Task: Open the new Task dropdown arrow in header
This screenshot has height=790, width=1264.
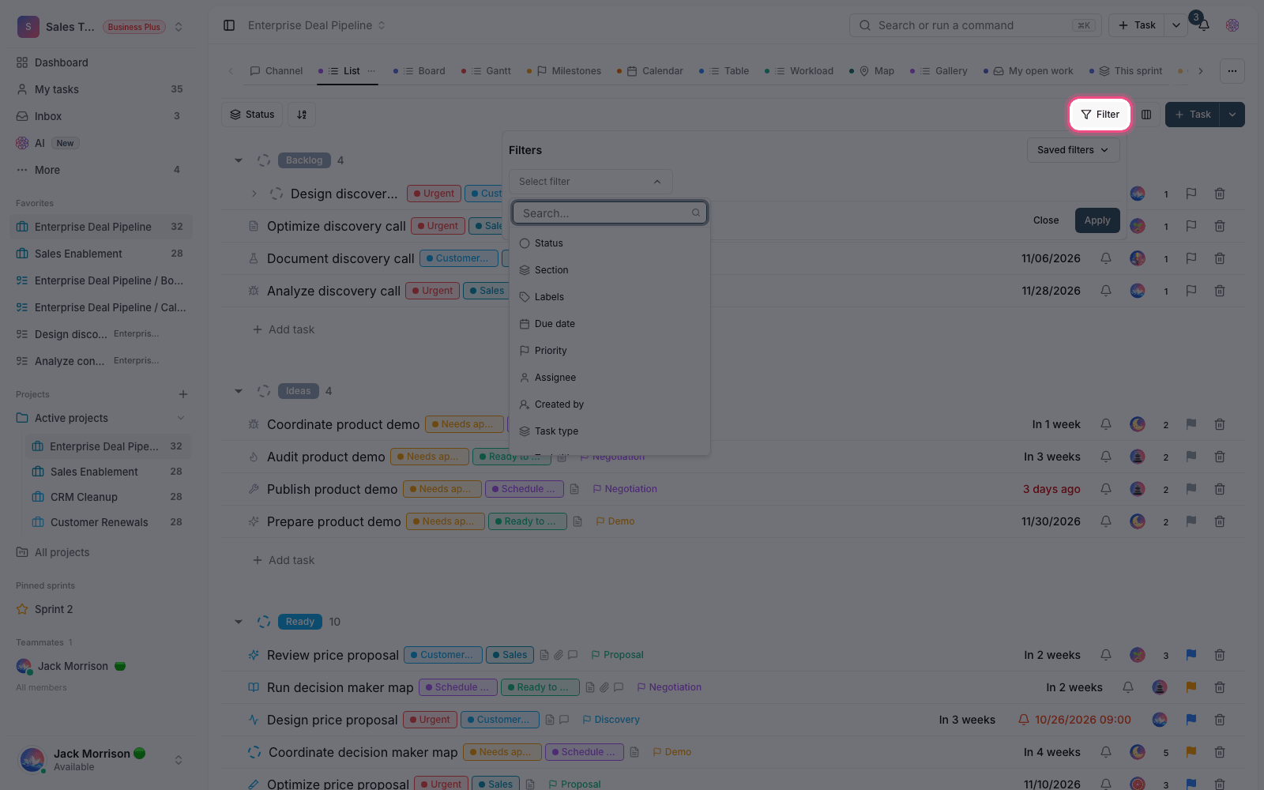Action: (x=1176, y=25)
